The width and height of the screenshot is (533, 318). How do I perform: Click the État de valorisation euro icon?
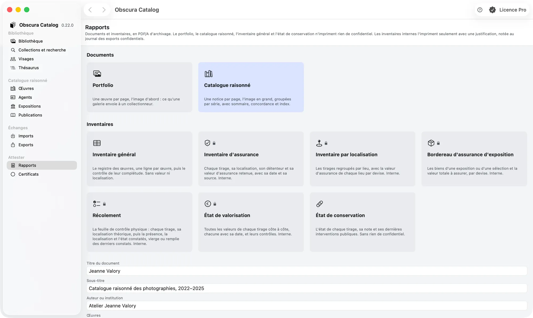point(208,204)
